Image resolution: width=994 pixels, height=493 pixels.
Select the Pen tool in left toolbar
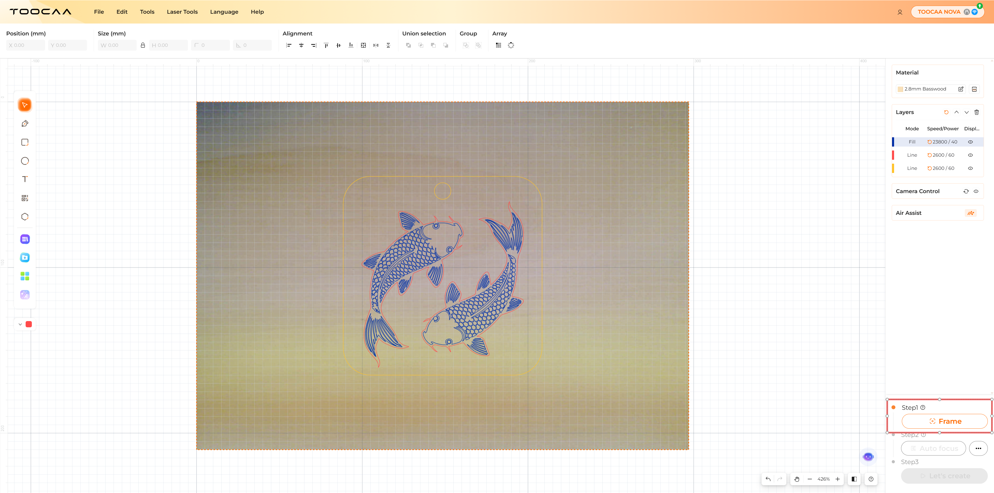tap(25, 124)
